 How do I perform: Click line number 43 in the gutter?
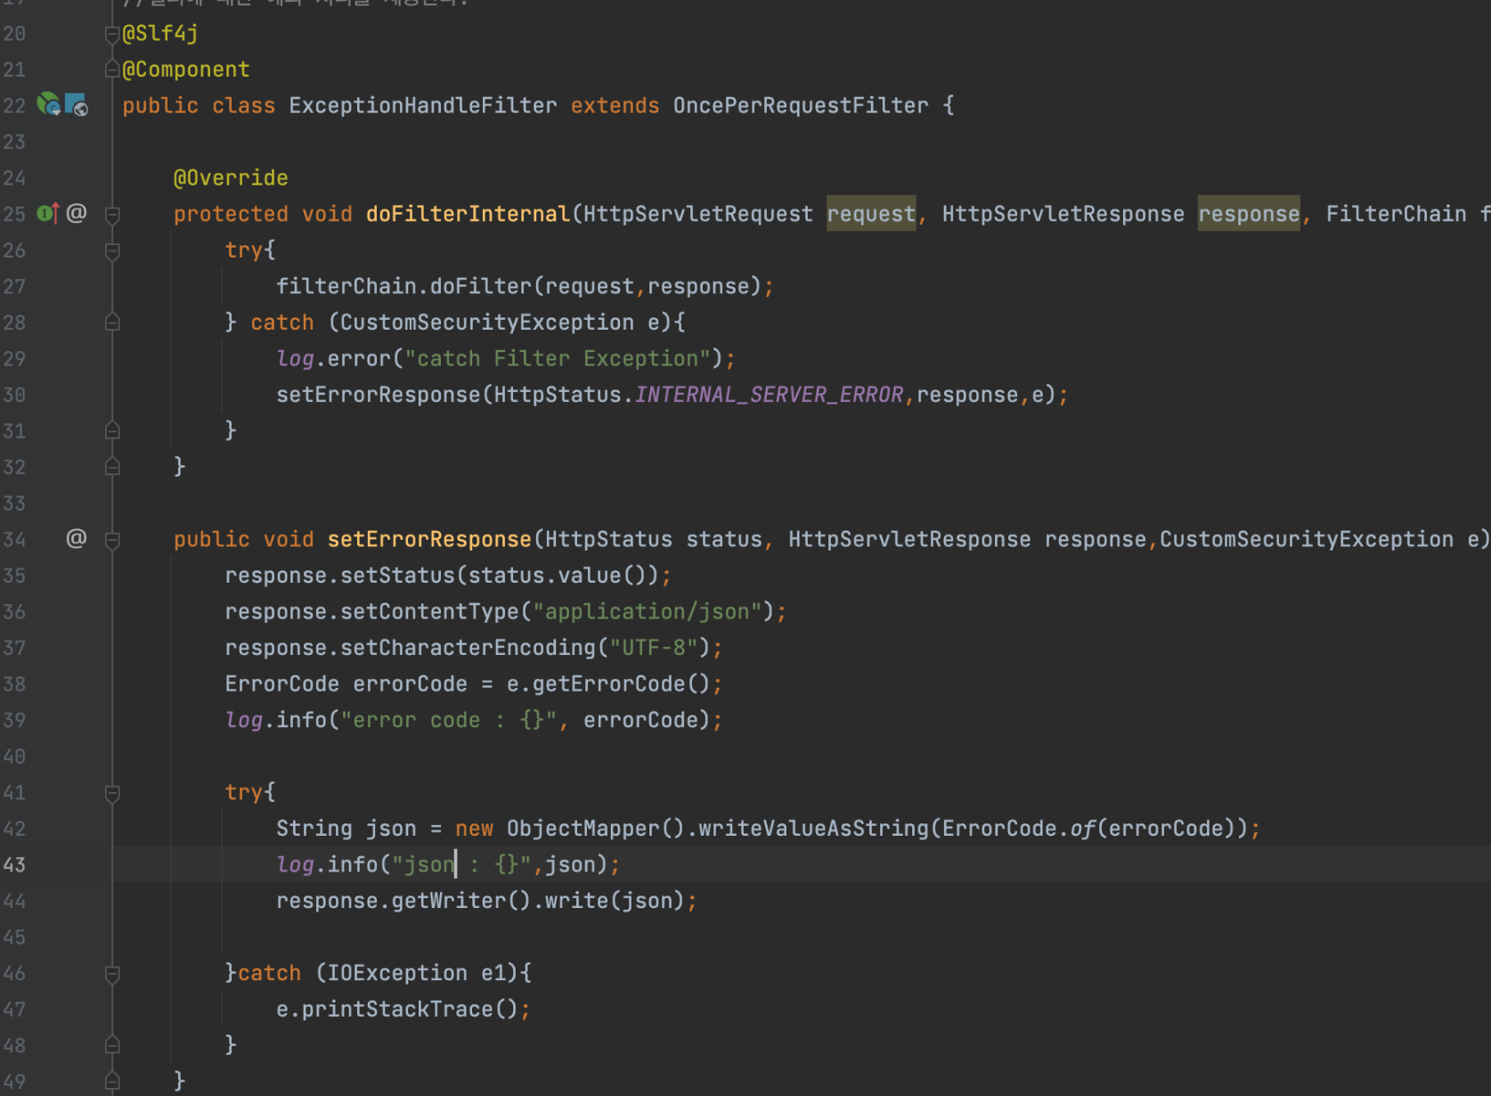(14, 865)
